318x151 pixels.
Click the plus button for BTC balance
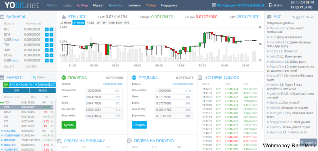(47, 29)
